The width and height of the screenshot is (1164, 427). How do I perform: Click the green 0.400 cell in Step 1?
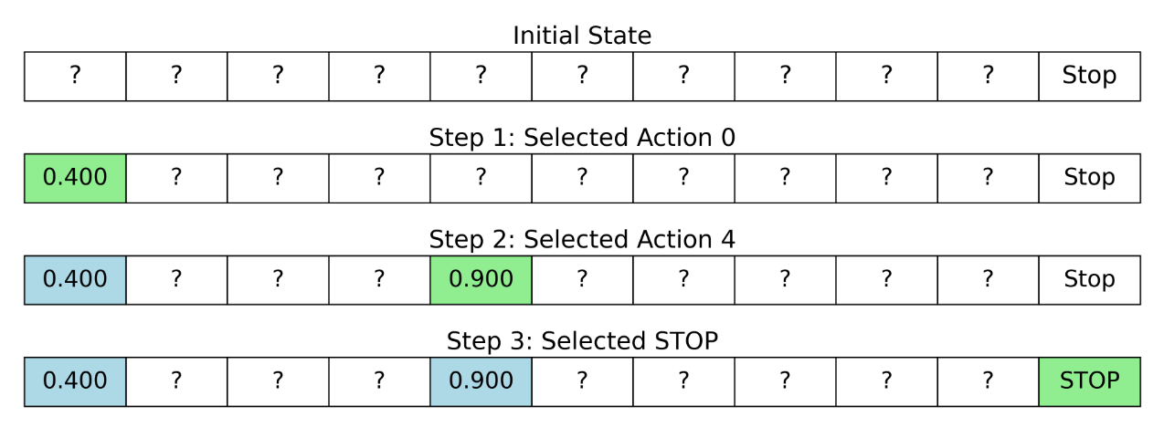(75, 178)
